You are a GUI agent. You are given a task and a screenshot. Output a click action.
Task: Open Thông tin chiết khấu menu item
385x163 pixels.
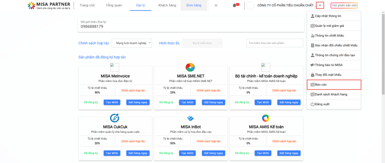pos(334,36)
